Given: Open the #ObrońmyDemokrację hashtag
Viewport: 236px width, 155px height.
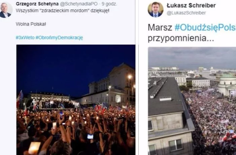Looking at the screenshot, I should tap(59, 37).
